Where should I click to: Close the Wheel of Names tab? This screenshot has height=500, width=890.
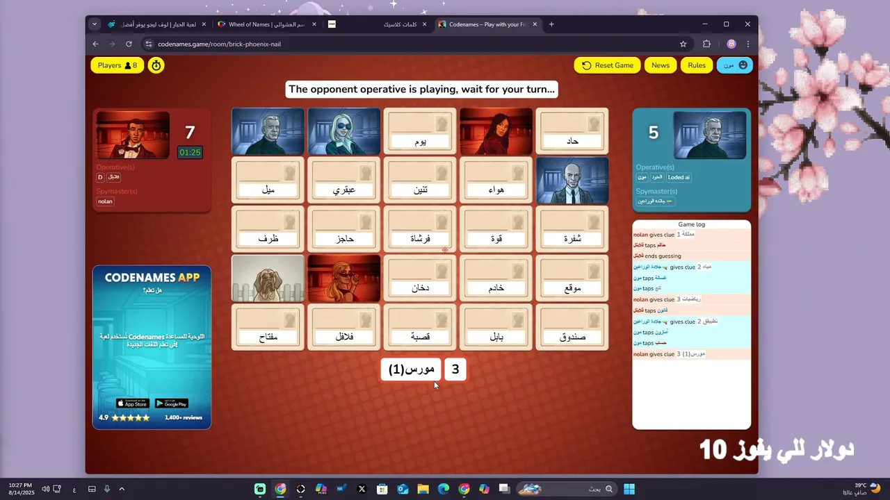pos(314,24)
